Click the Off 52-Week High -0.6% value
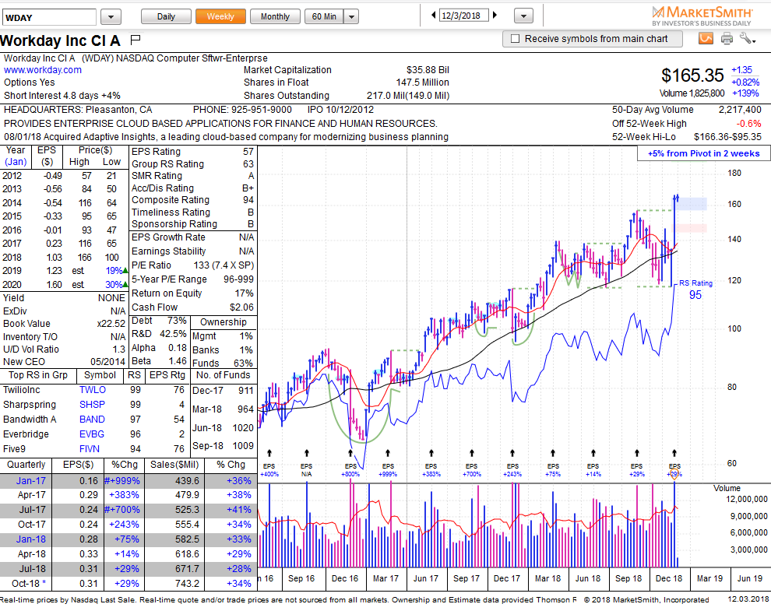Viewport: 771px width, 611px height. point(748,124)
